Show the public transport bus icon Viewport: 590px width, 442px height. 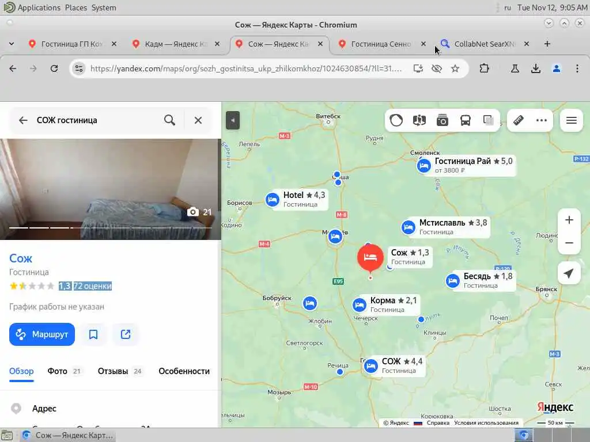(466, 120)
